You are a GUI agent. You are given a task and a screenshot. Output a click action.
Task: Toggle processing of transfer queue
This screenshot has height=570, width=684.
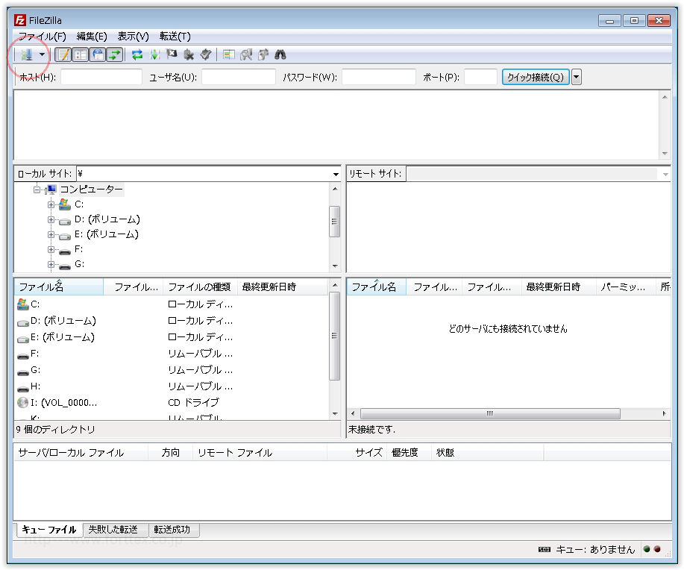coord(154,54)
